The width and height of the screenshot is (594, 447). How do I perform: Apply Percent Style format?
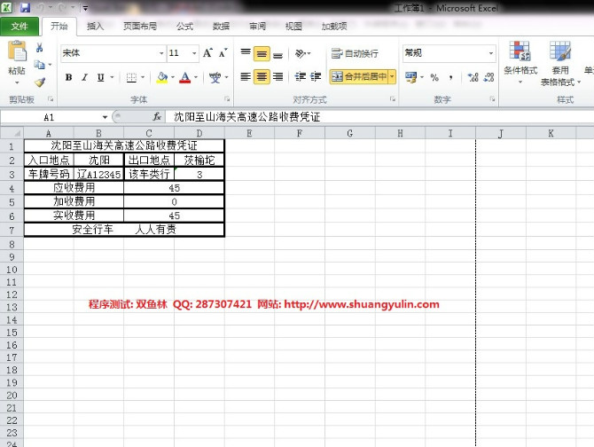click(x=434, y=78)
